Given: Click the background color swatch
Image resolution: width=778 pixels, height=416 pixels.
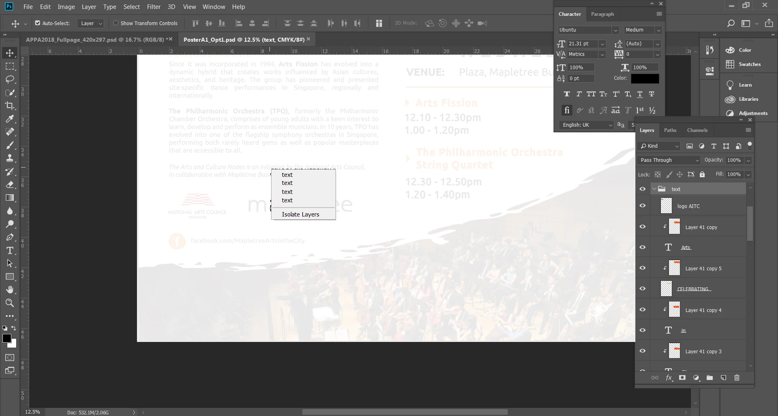Looking at the screenshot, I should pyautogui.click(x=14, y=345).
